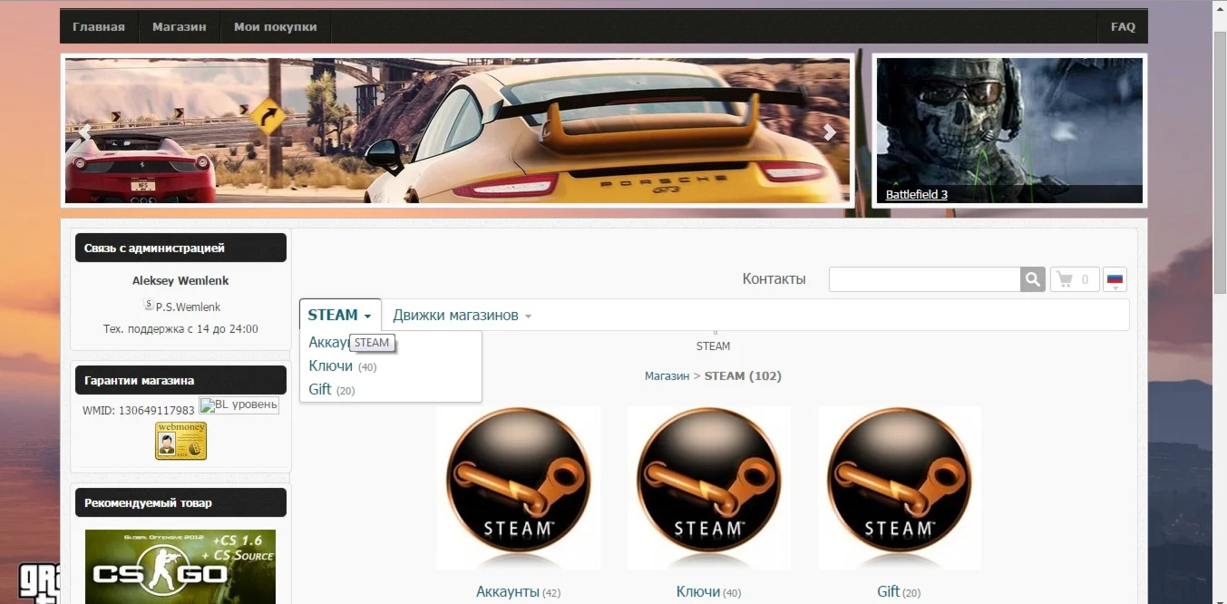
Task: Click the search magnifier icon button
Action: 1033,279
